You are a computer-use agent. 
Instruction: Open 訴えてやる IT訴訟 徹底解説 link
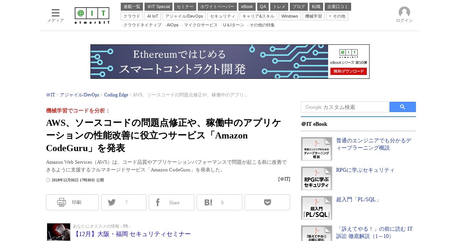[x=374, y=233]
